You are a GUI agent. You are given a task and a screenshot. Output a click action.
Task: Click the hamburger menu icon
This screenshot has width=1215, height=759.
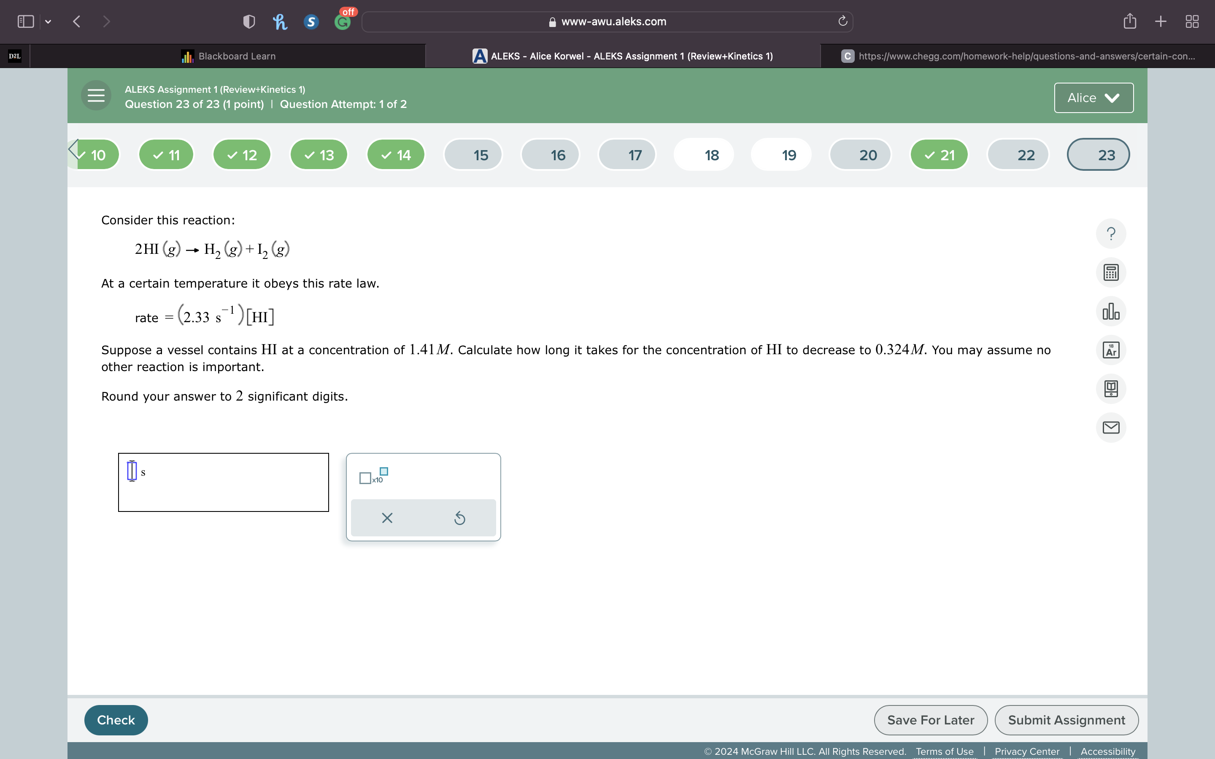point(95,95)
